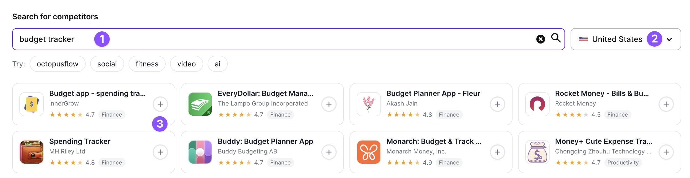Image resolution: width=690 pixels, height=178 pixels.
Task: Add Monarch: Budget & Track app
Action: pyautogui.click(x=497, y=152)
